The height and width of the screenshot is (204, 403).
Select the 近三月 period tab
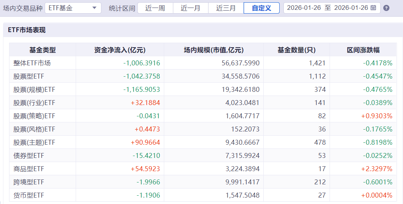(226, 8)
